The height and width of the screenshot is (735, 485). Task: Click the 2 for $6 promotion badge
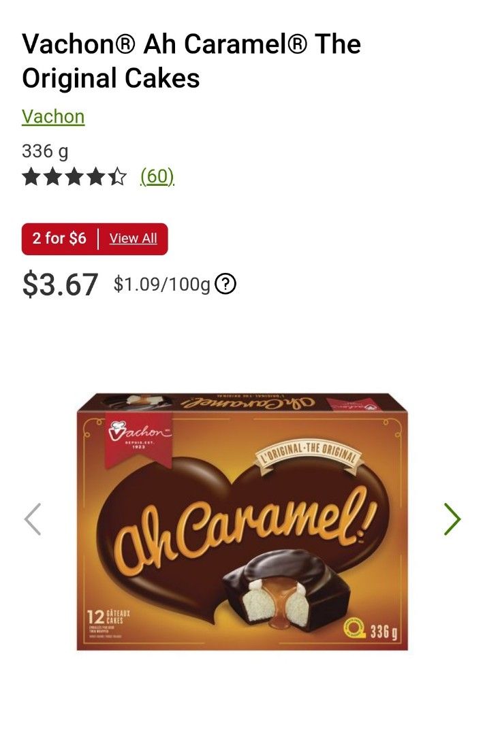(x=94, y=239)
